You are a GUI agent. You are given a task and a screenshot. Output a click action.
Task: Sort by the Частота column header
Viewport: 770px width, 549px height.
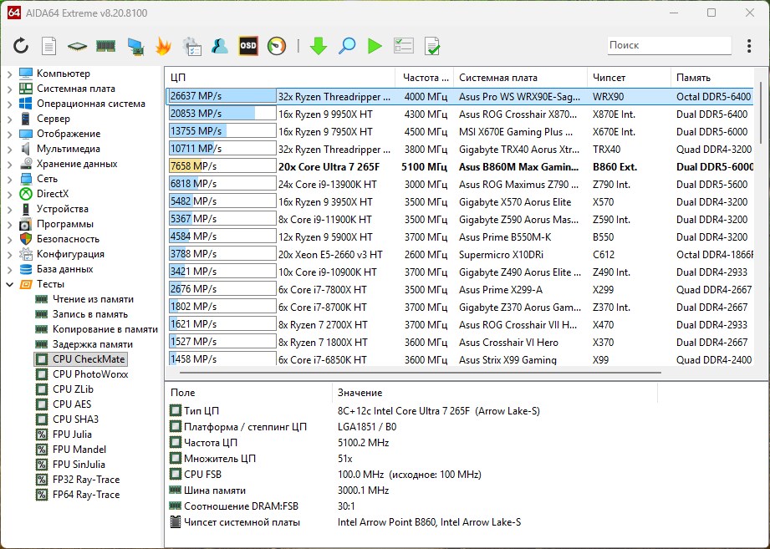[422, 77]
